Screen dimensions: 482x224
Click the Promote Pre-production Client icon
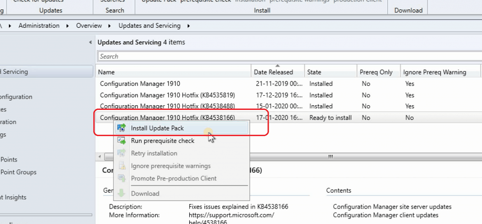(121, 178)
